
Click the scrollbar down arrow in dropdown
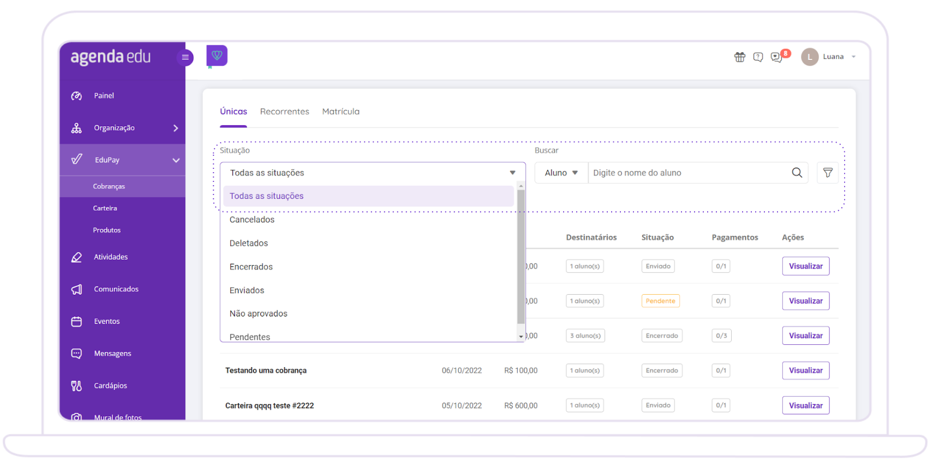tap(521, 337)
